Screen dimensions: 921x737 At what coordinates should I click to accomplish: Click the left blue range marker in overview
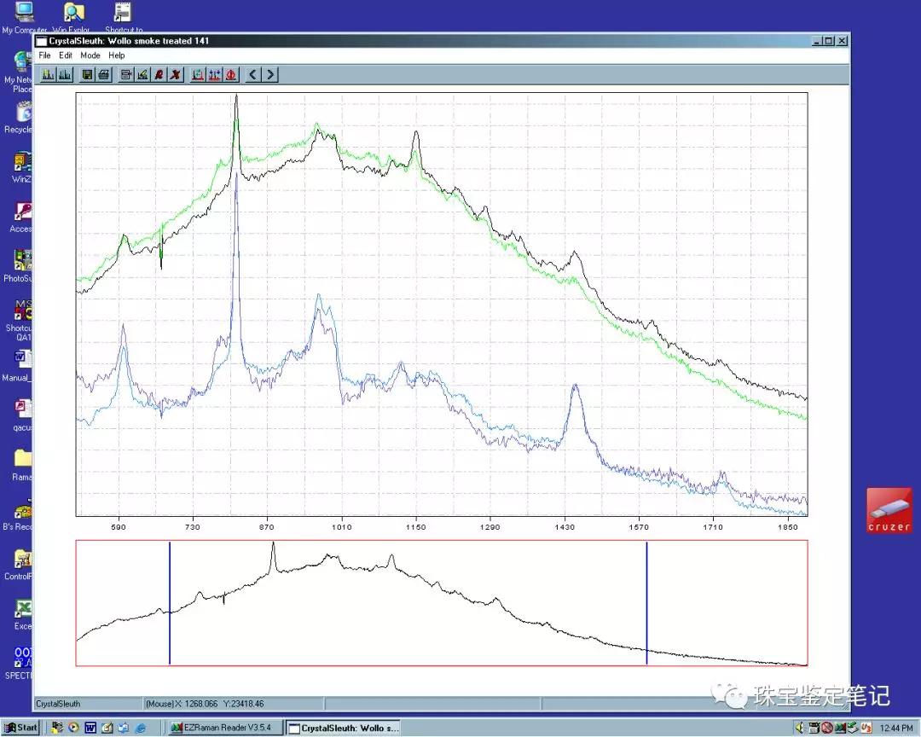170,603
